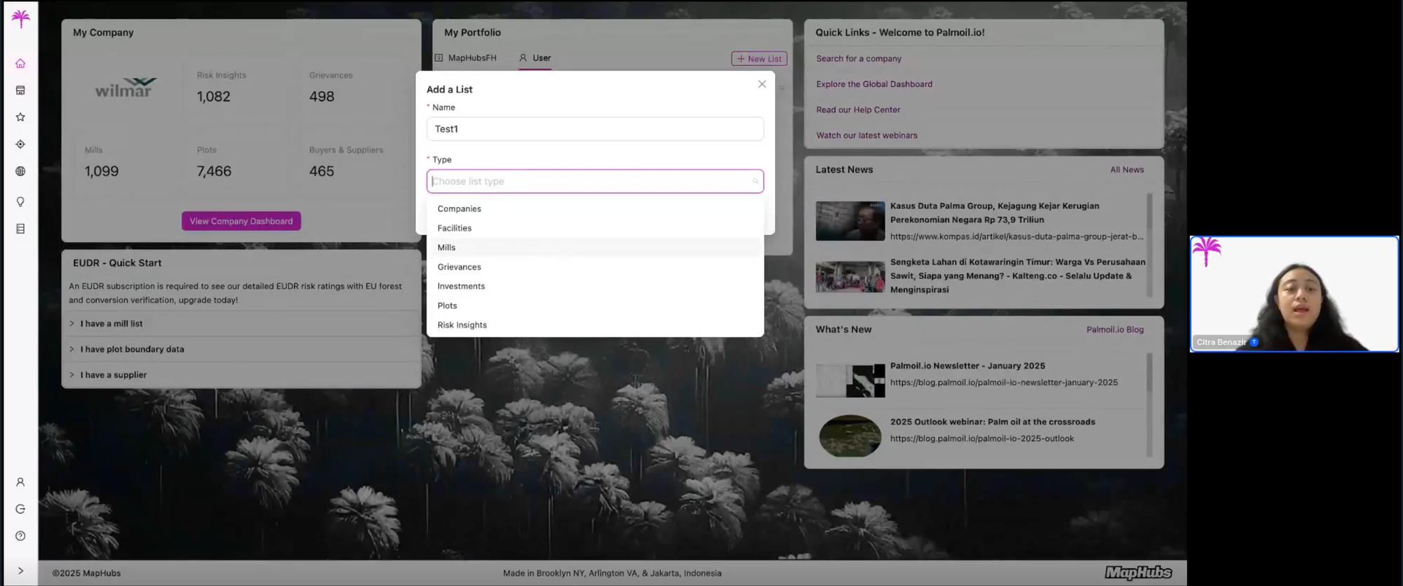The image size is (1403, 586).
Task: Open the Palmoil.io Newsletter January 2025 post
Action: click(967, 366)
